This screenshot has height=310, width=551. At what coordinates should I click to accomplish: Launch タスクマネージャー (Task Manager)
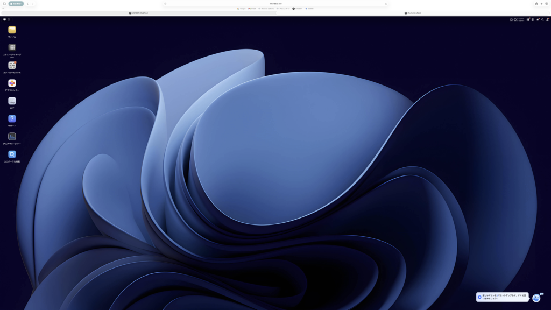coord(12,137)
